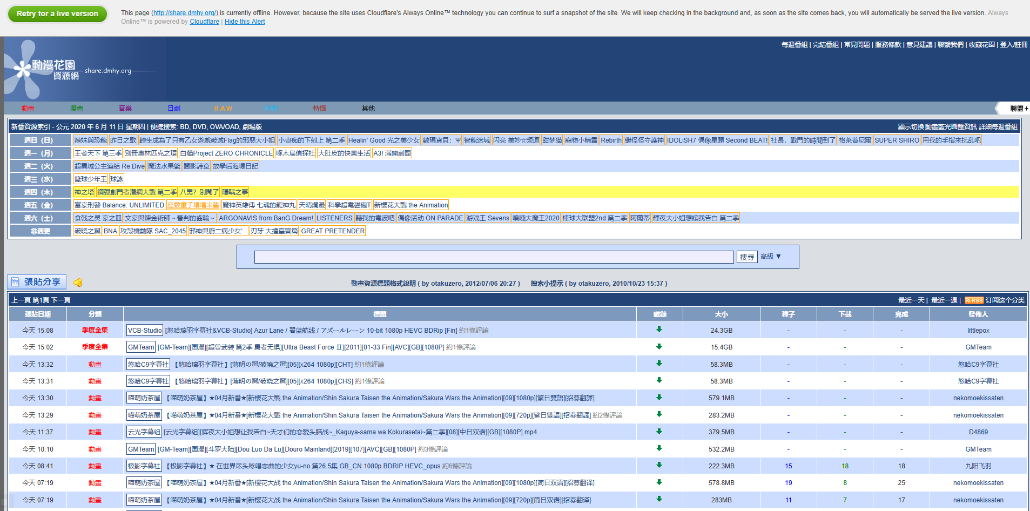Open 動畫資源標題格式說明 link
This screenshot has height=511, width=1030.
pyautogui.click(x=435, y=284)
